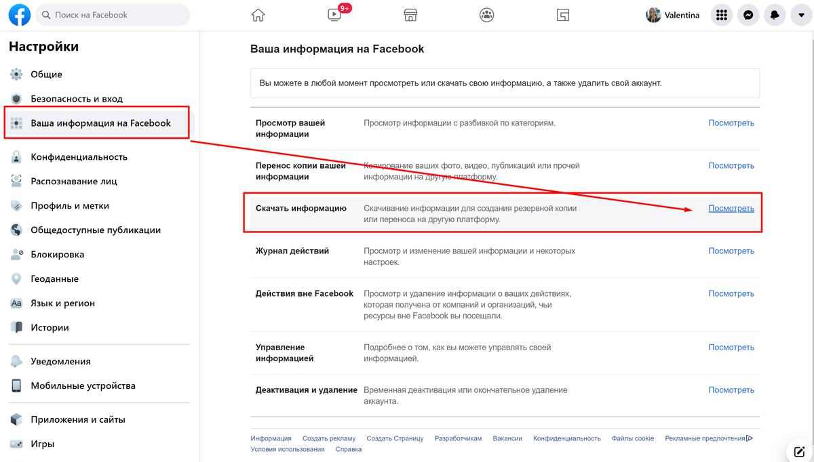The width and height of the screenshot is (814, 462).
Task: Click the Общедоступные публикации globe icon
Action: 17,230
